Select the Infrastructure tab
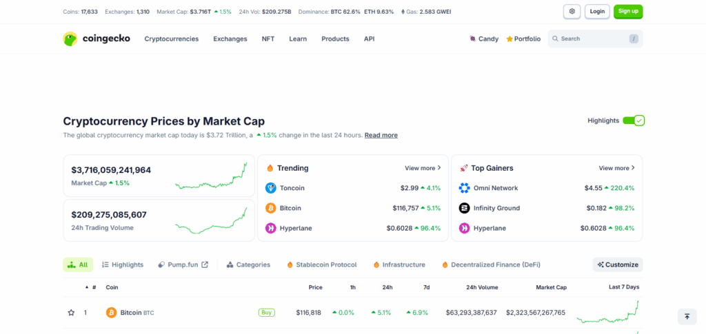Screen dimensions: 706x334 pyautogui.click(x=399, y=264)
